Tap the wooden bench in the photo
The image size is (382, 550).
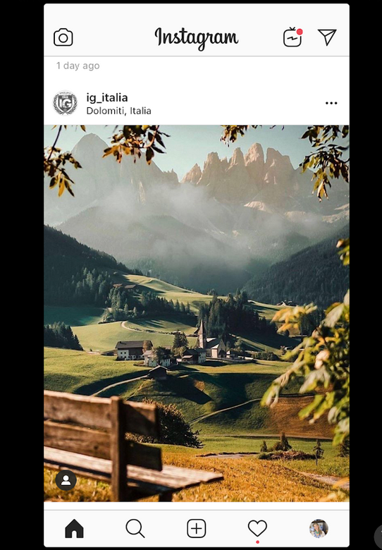click(x=126, y=446)
